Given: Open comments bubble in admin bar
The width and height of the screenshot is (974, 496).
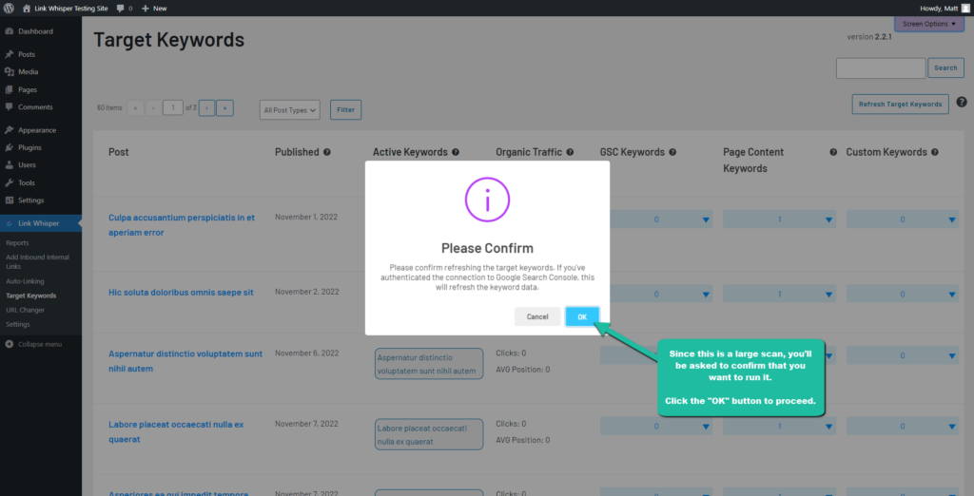Looking at the screenshot, I should point(125,8).
